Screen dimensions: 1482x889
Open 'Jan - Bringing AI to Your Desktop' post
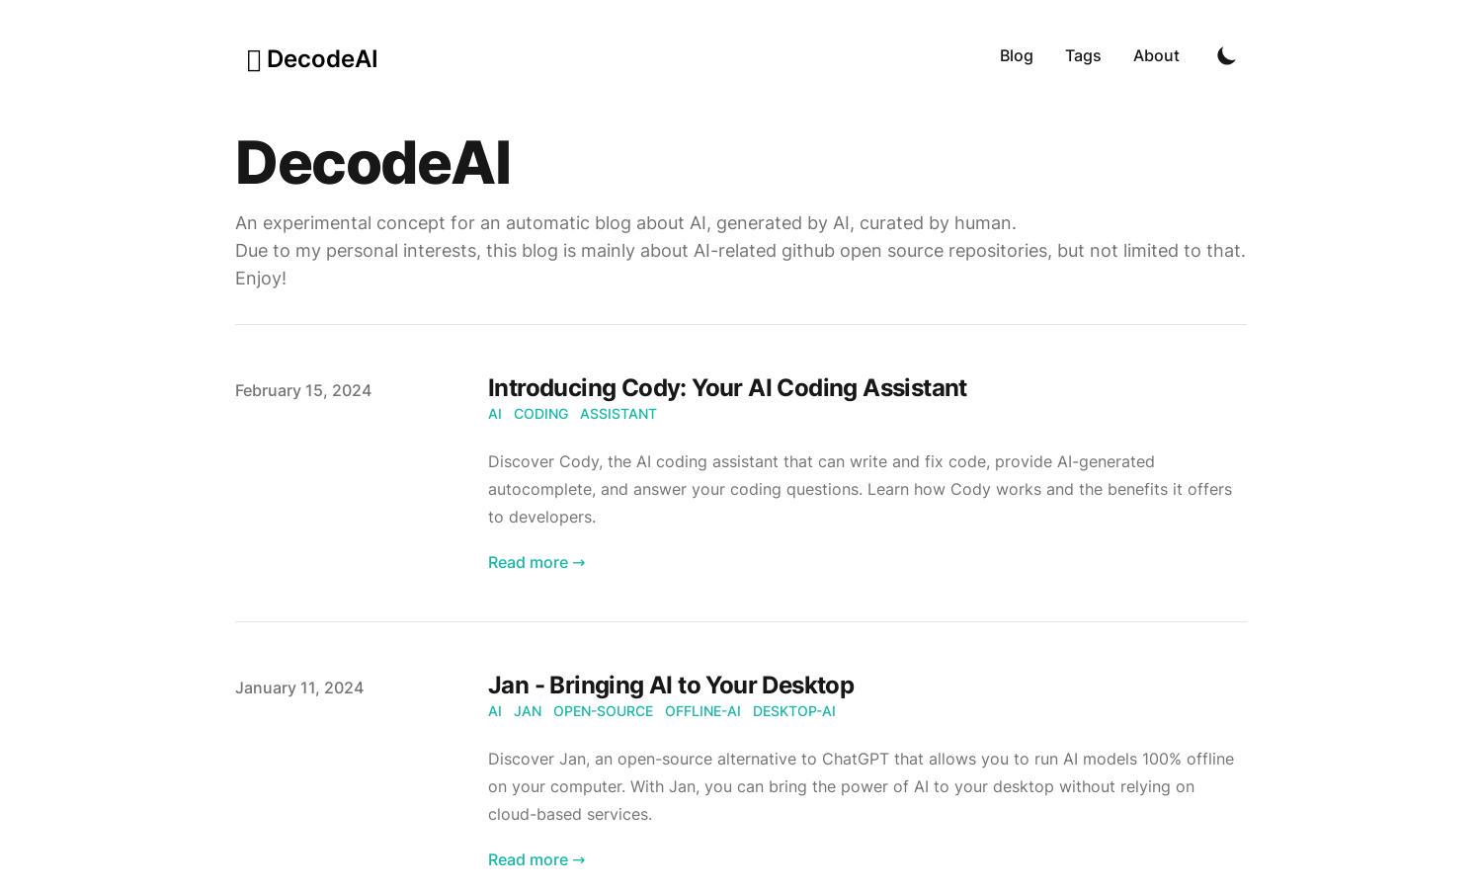[671, 686]
